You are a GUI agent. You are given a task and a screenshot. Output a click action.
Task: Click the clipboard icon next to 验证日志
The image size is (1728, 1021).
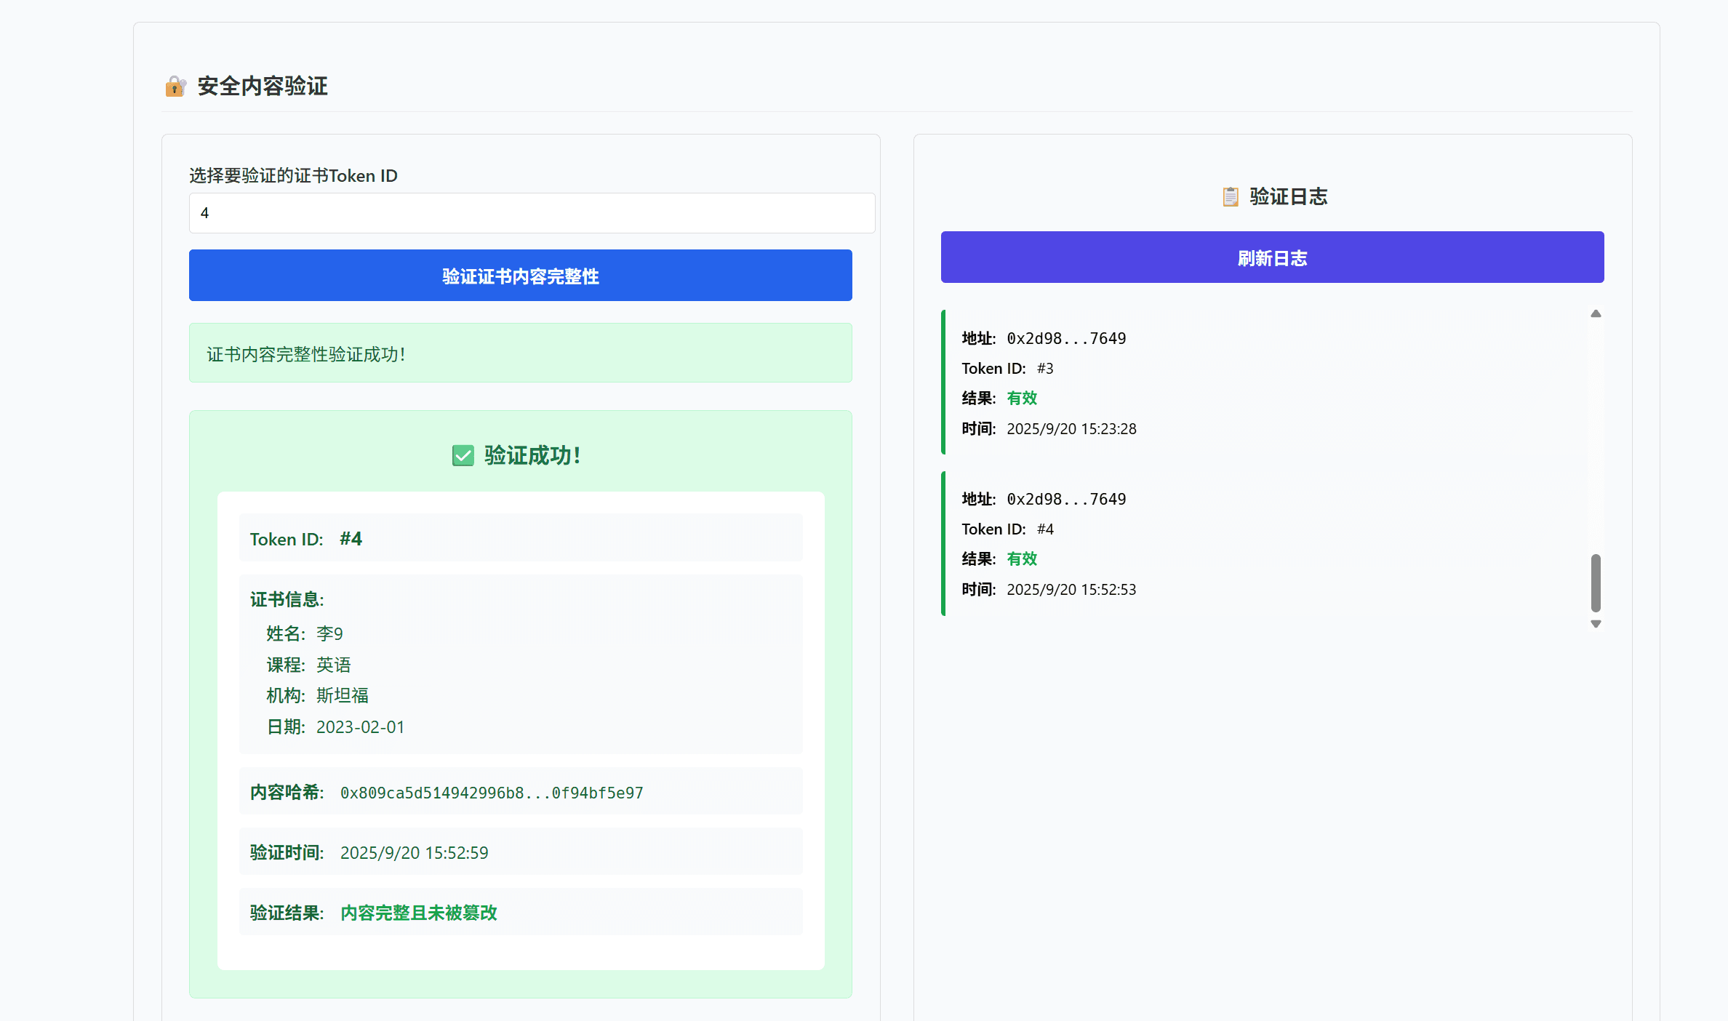point(1229,196)
